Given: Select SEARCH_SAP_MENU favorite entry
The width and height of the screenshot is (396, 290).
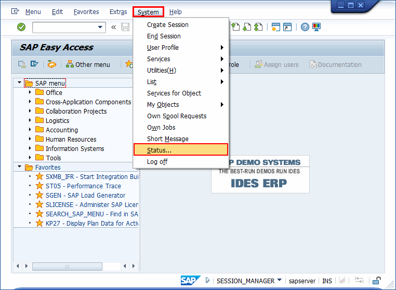Looking at the screenshot, I should (x=87, y=214).
